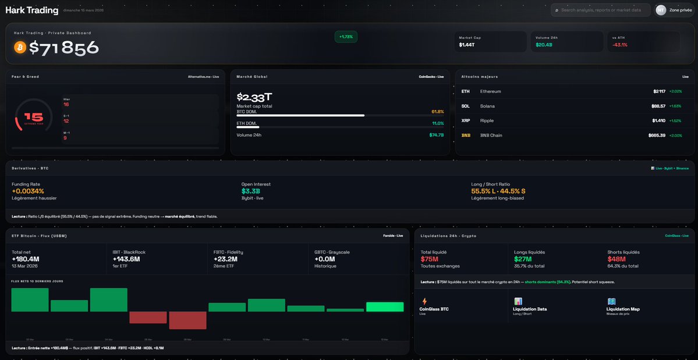Click the Hark Trading logo title
Viewport: 698px width, 360px height.
pyautogui.click(x=31, y=10)
